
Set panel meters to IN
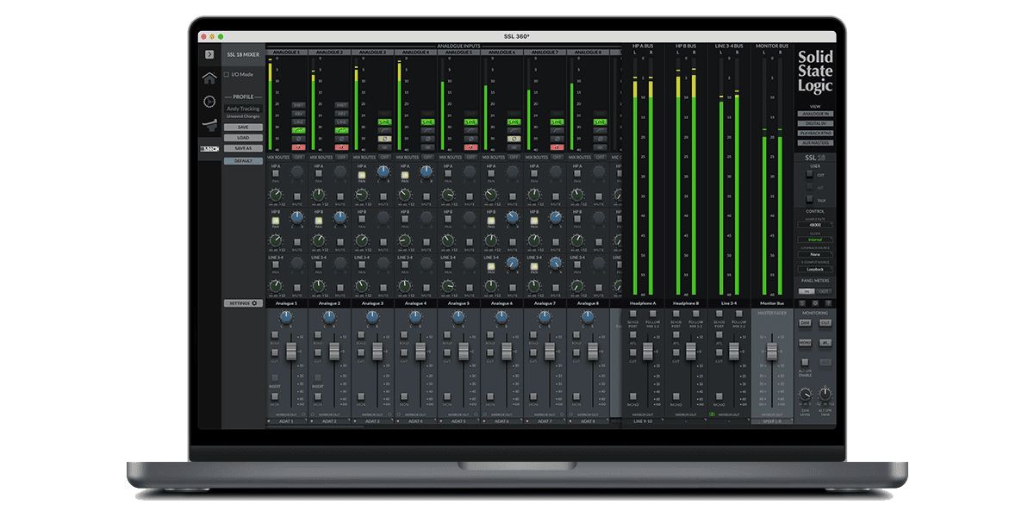[x=807, y=291]
